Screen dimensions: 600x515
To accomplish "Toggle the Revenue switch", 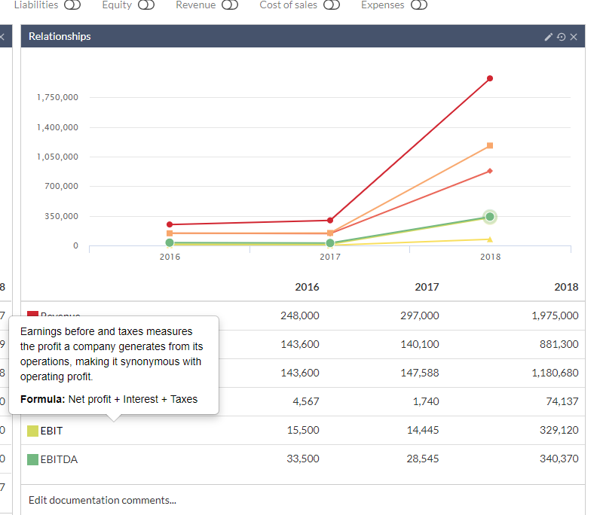I will (x=230, y=5).
